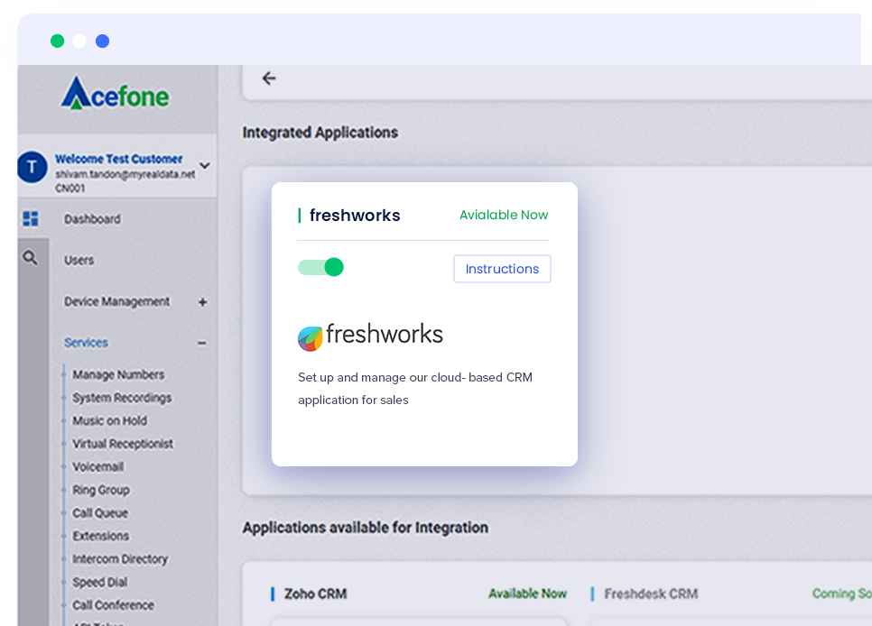Open Call Conference
The image size is (872, 626).
[114, 605]
